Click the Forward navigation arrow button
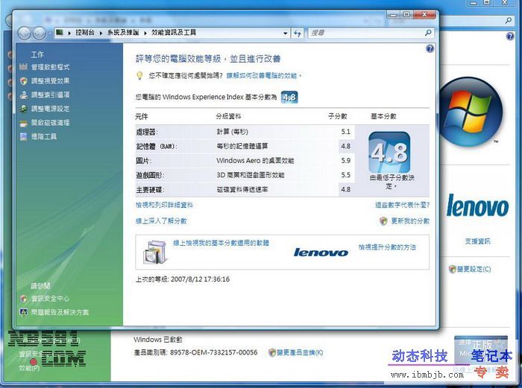522x388 pixels. pos(40,33)
